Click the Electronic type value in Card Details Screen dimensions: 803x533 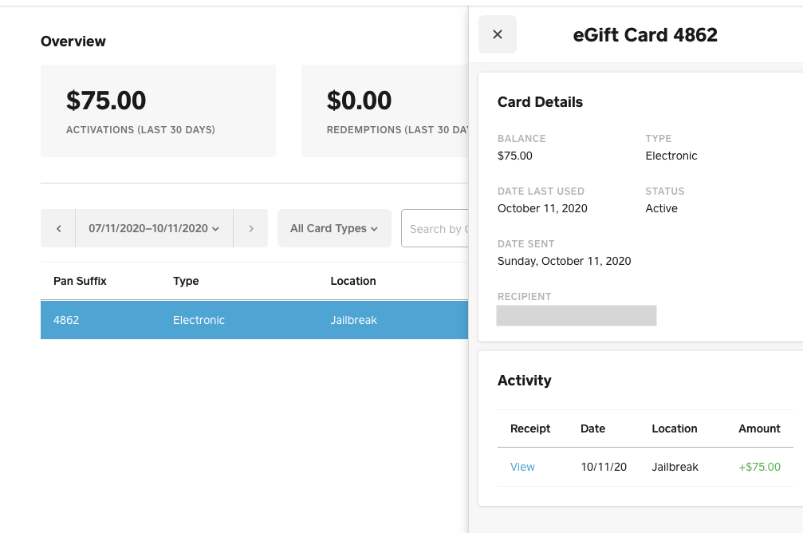(x=671, y=156)
